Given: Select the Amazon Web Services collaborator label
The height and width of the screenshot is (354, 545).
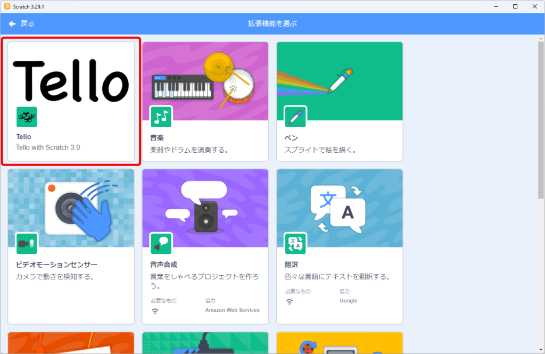Looking at the screenshot, I should click(232, 310).
